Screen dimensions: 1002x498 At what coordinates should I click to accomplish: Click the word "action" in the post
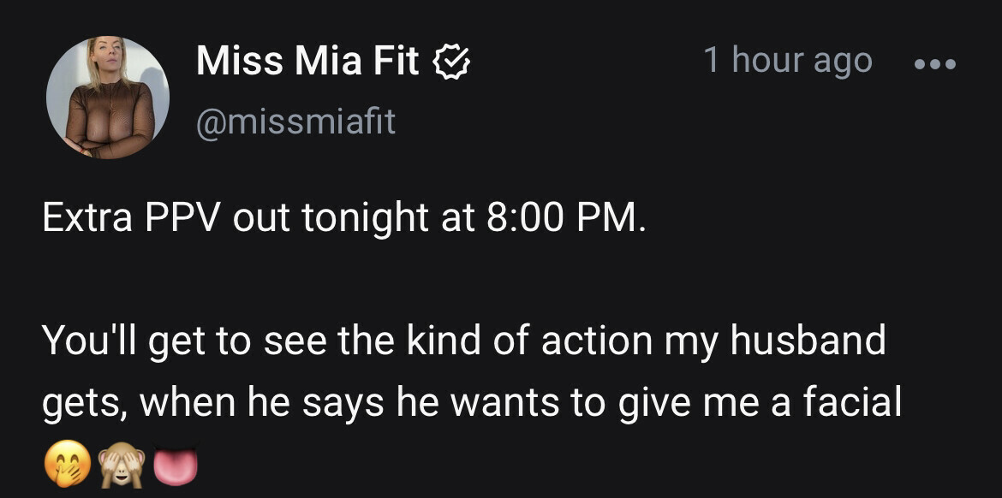583,341
